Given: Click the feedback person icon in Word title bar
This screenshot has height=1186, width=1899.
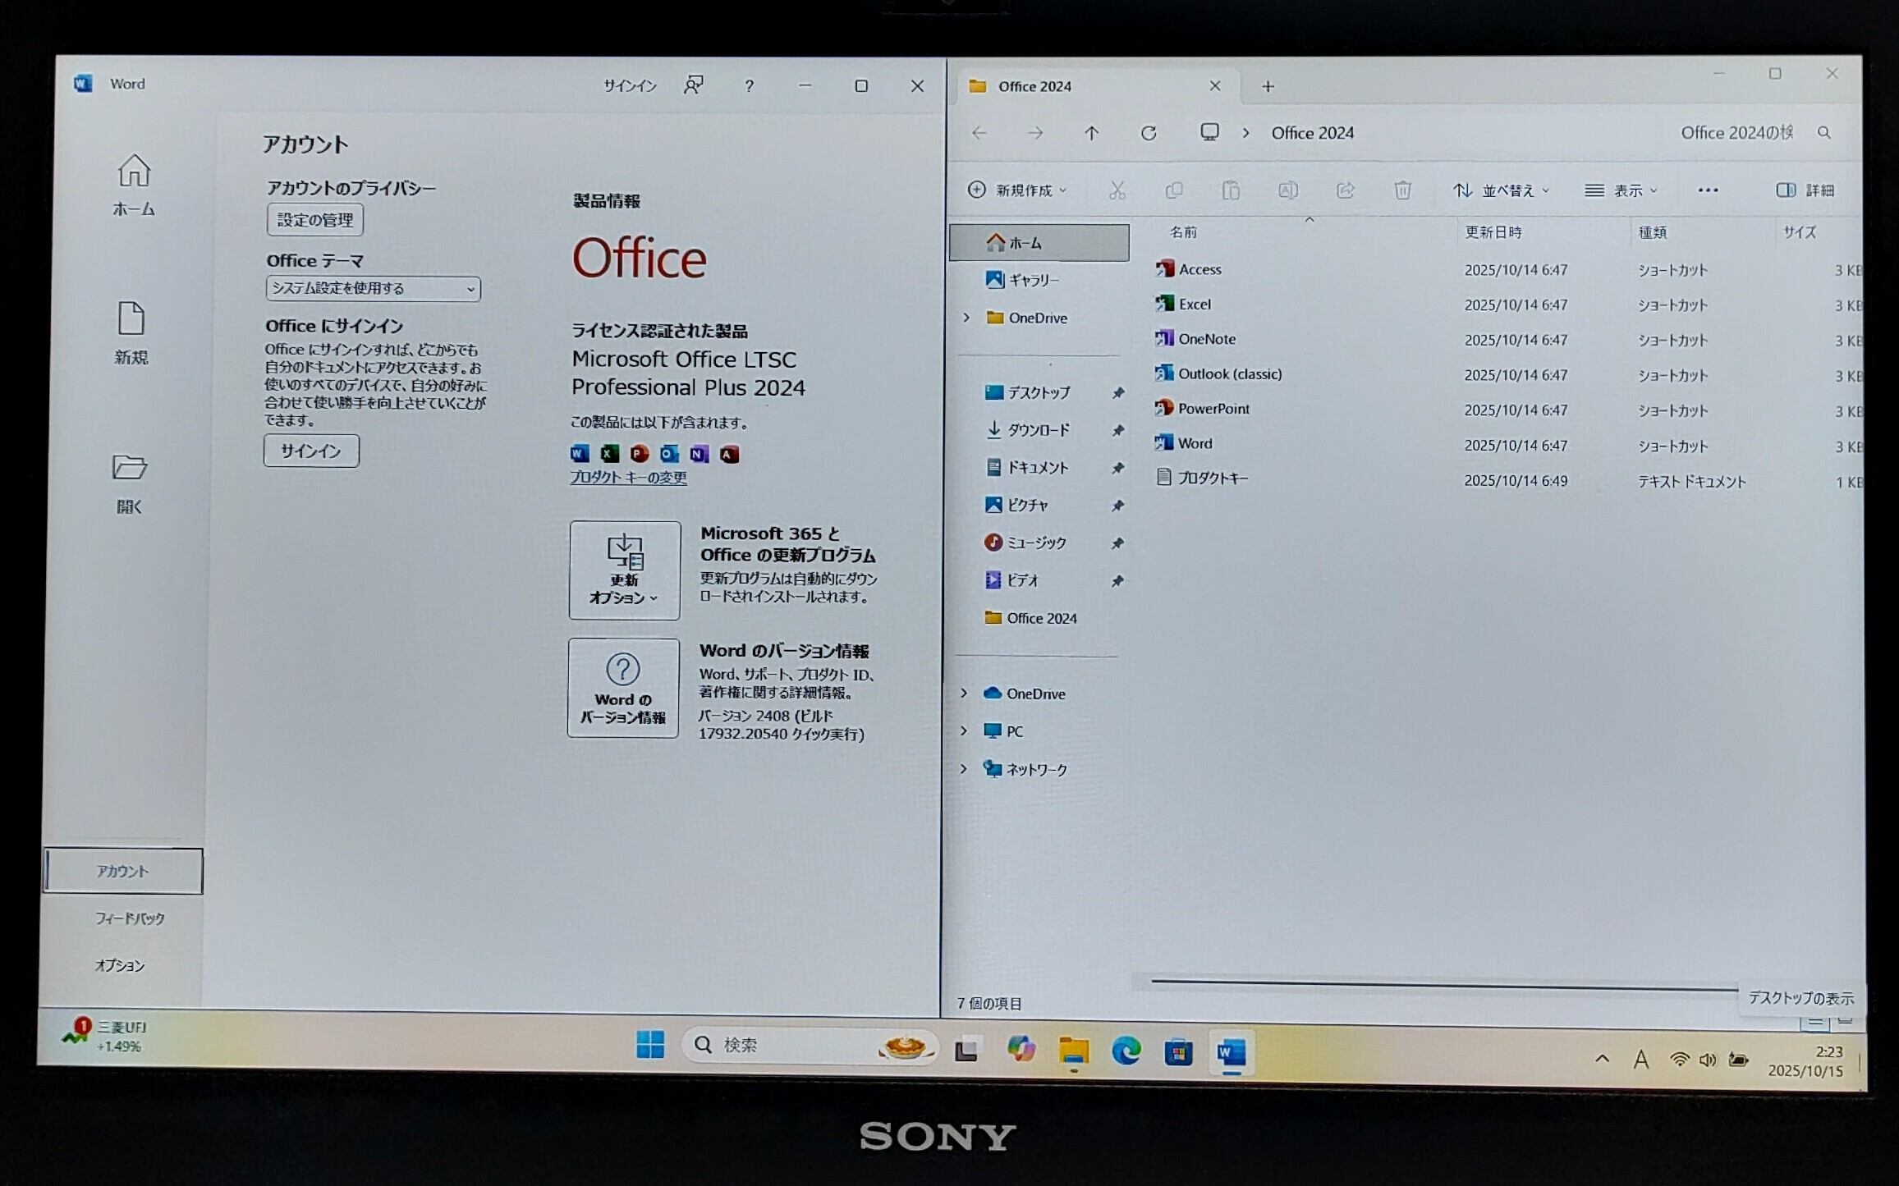Looking at the screenshot, I should click(x=694, y=85).
